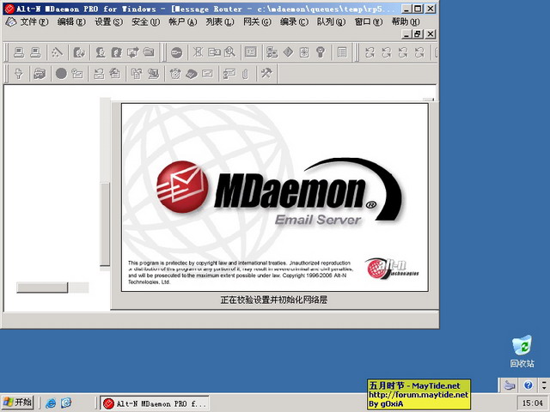Click the envelope icon in the second toolbar
This screenshot has width=550, height=412.
(x=206, y=74)
